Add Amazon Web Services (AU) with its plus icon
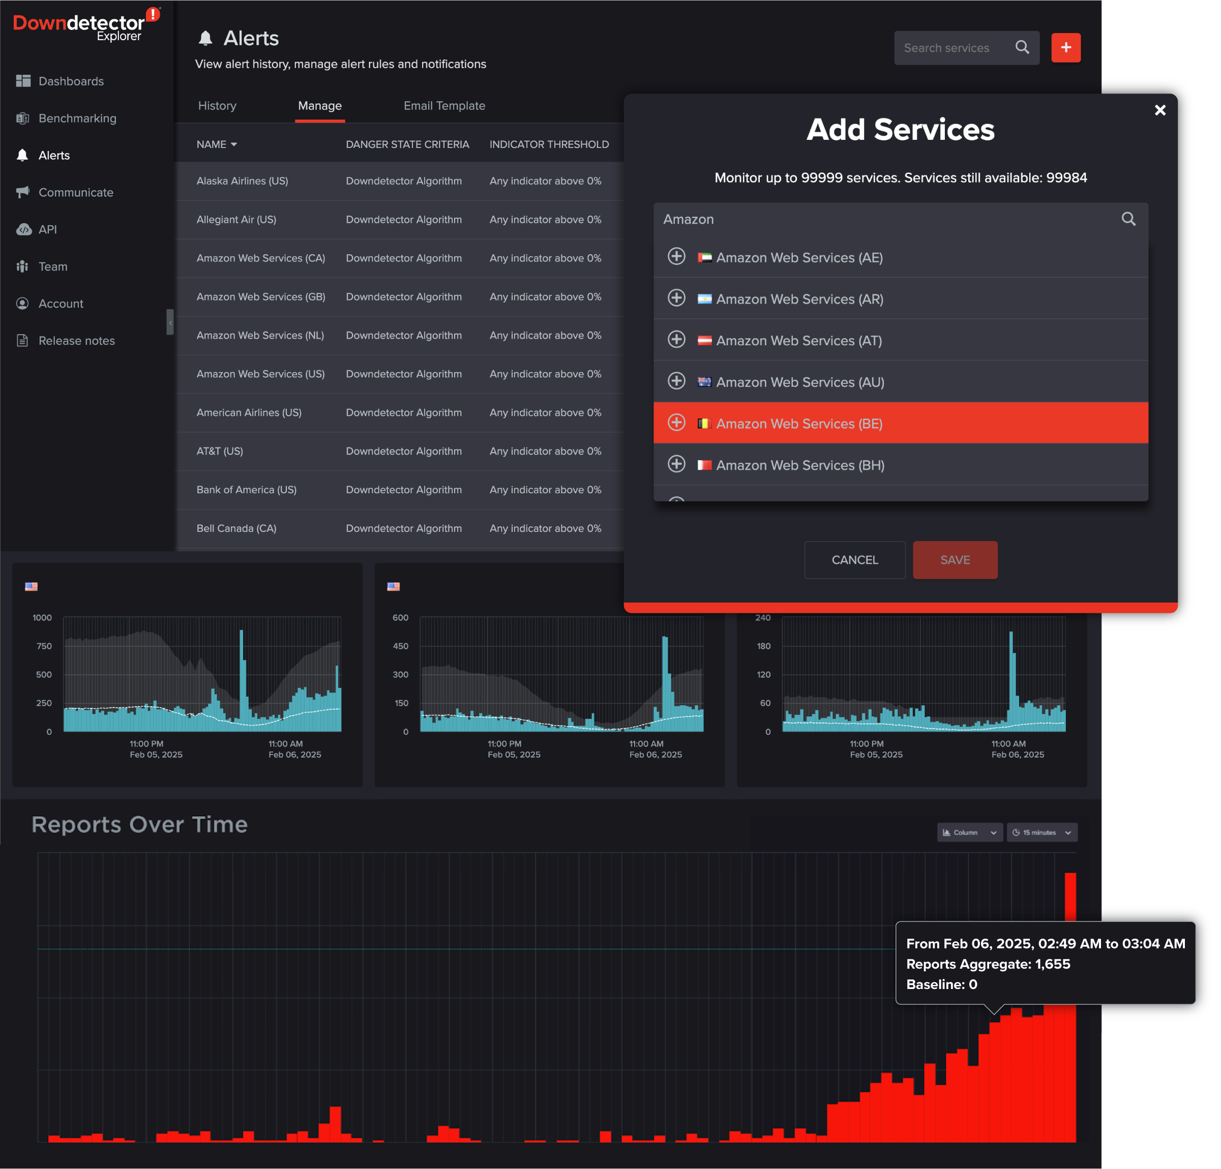 [676, 381]
